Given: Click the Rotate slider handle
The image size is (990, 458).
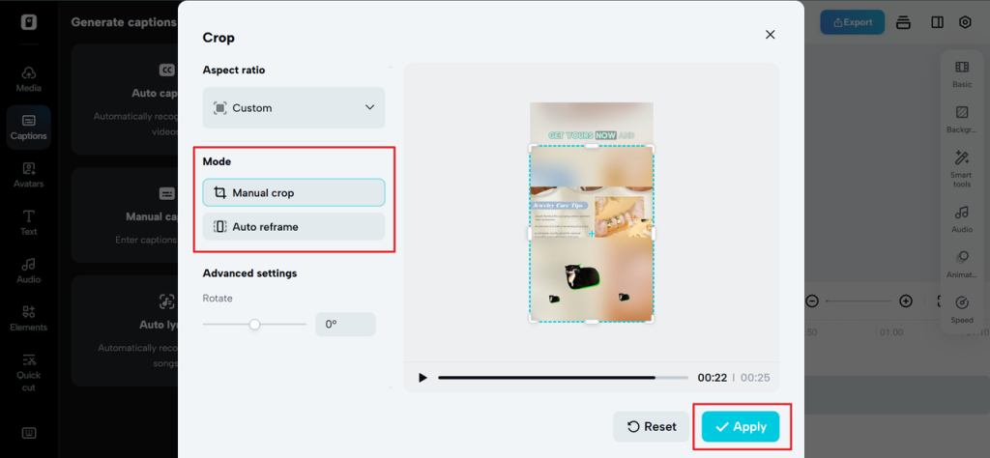Looking at the screenshot, I should click(254, 325).
